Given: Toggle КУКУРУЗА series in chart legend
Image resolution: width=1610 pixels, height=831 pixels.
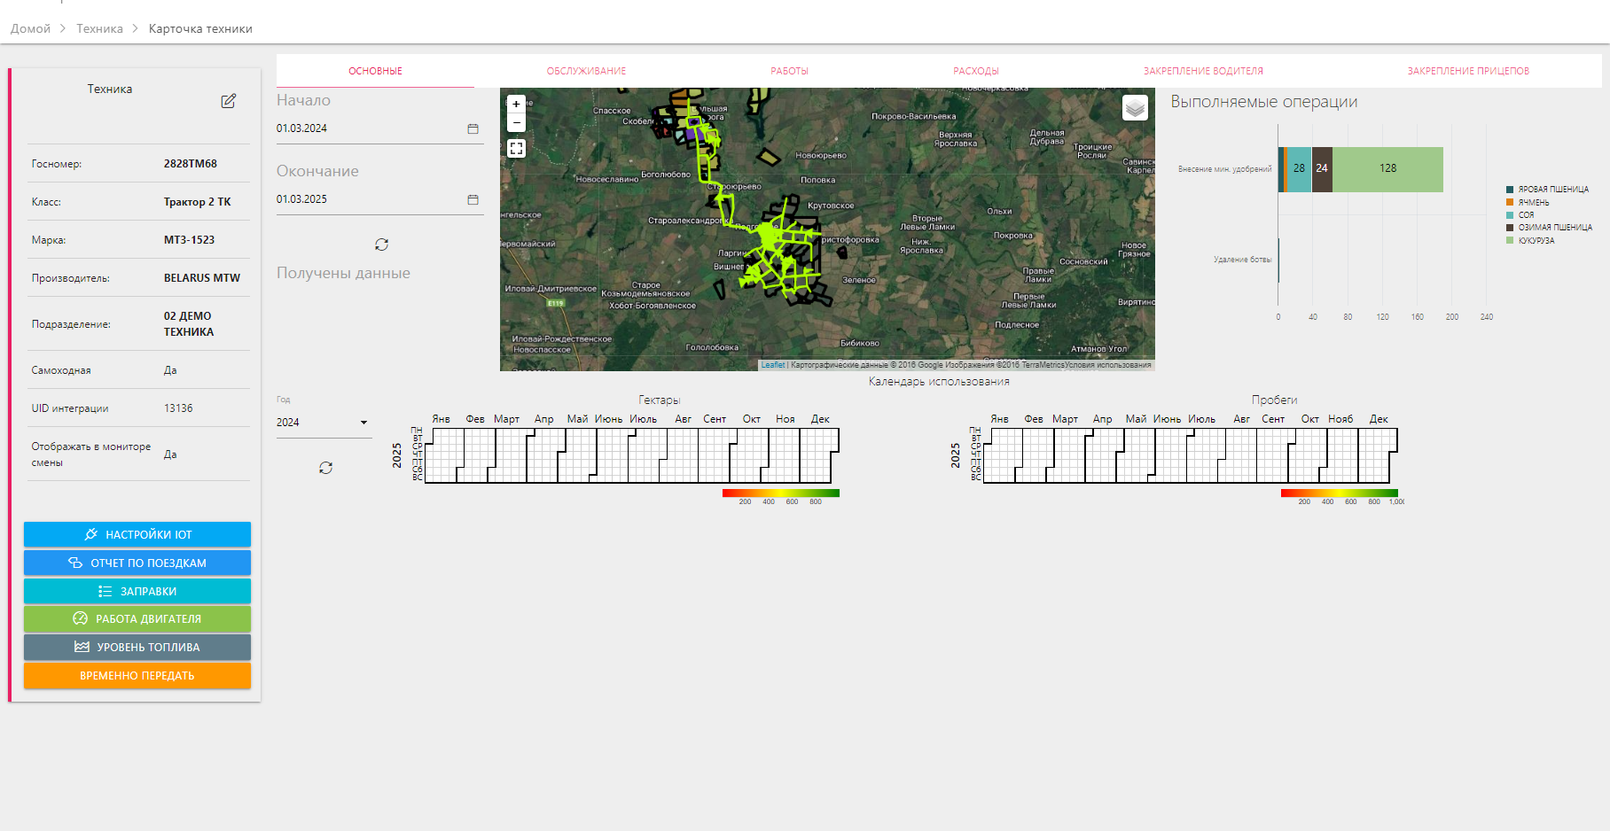Looking at the screenshot, I should coord(1536,241).
